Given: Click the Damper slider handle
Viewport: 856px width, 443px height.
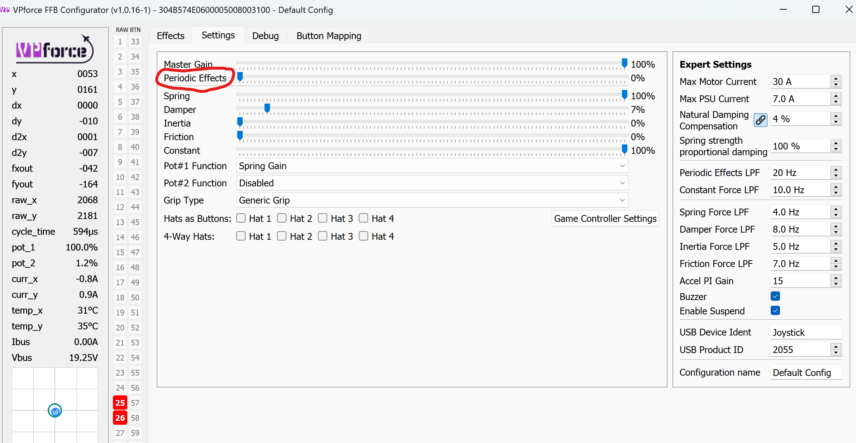Looking at the screenshot, I should coord(267,108).
